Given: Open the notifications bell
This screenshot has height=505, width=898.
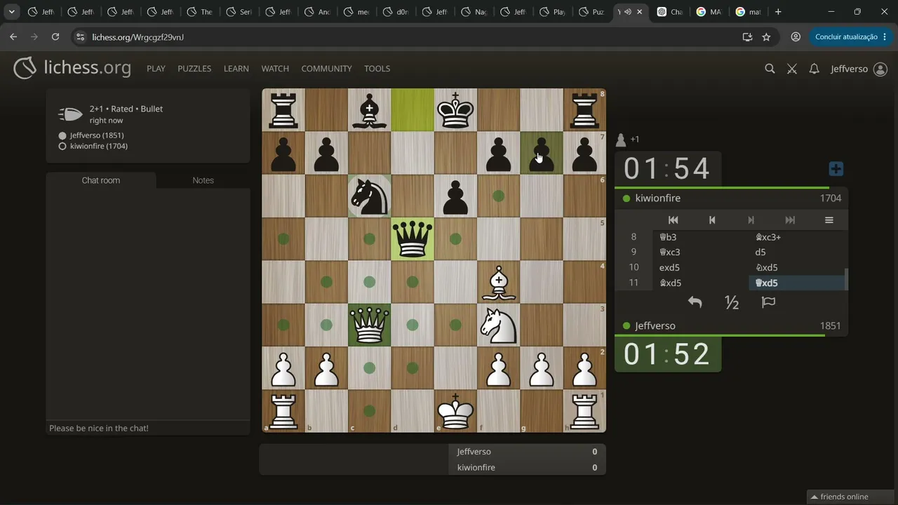Looking at the screenshot, I should [x=814, y=69].
